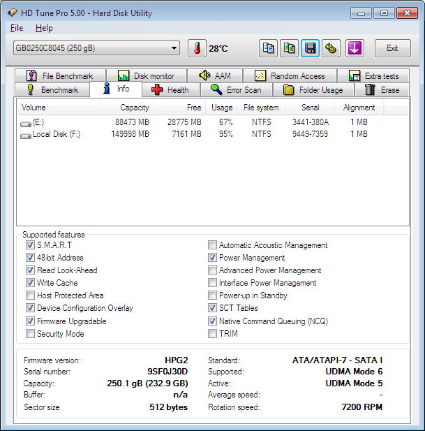Open the options wrench icon
The image size is (425, 431).
click(331, 48)
